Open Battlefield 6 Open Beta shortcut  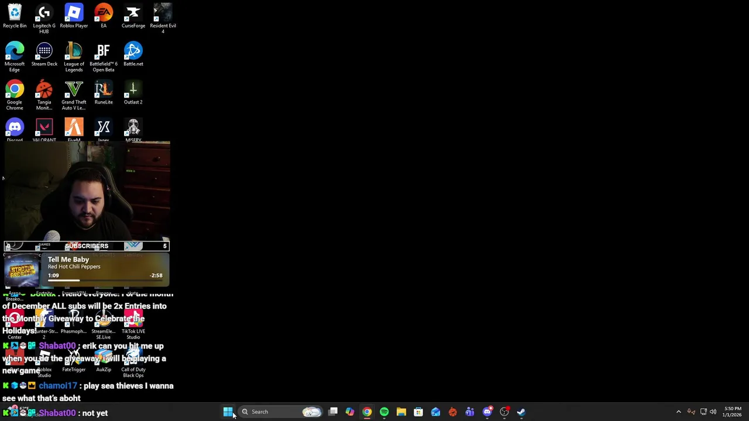point(104,57)
